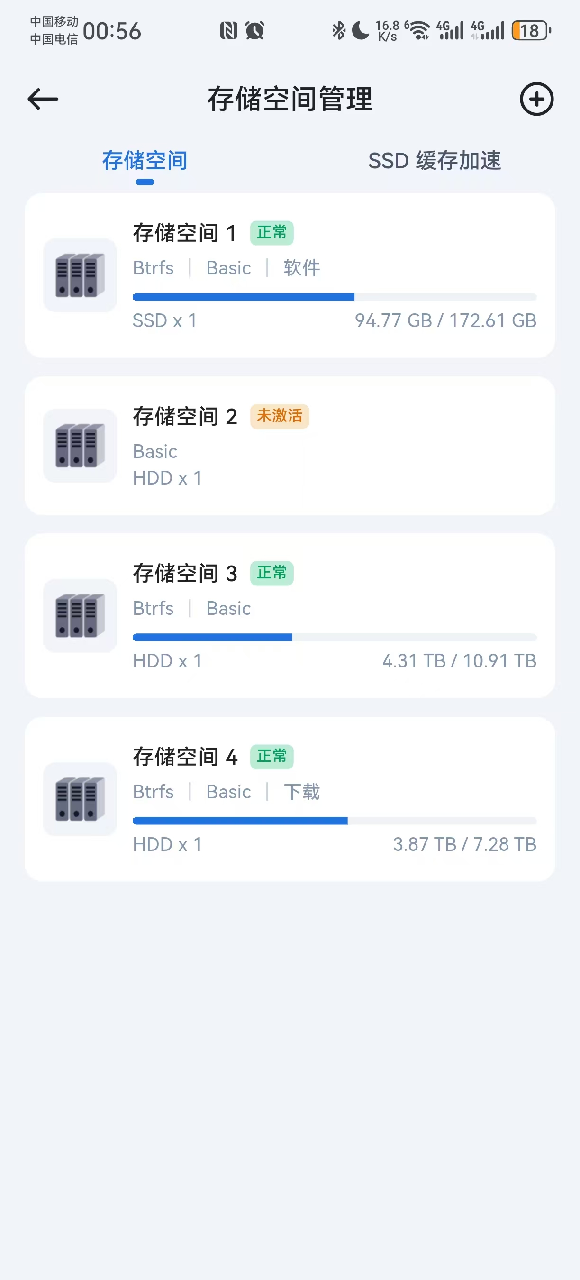
Task: Tap the 未激活 status badge
Action: [280, 416]
